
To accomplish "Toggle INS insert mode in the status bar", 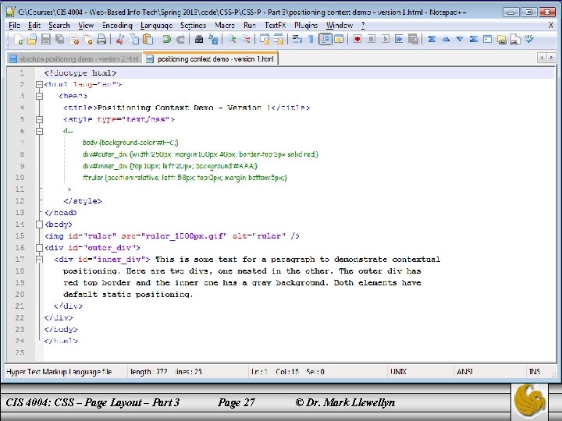I will tap(534, 372).
